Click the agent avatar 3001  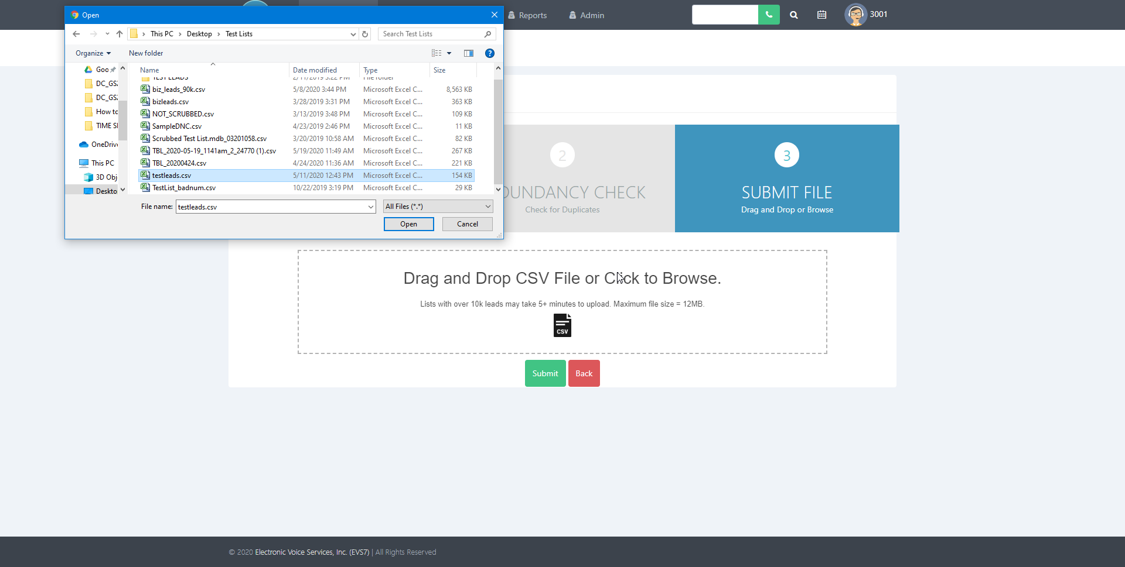pyautogui.click(x=855, y=15)
